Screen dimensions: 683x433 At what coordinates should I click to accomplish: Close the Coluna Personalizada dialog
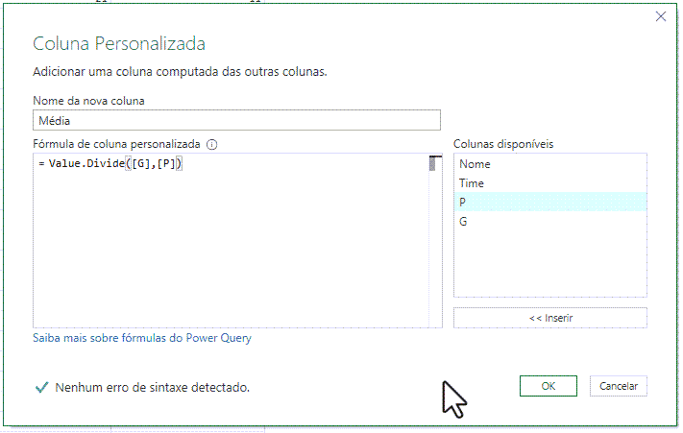(x=660, y=16)
